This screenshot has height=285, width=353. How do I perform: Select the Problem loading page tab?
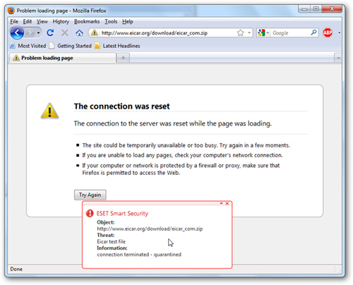pos(62,58)
